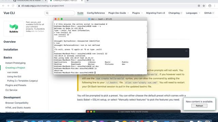The width and height of the screenshot is (218, 122).
Task: Expand the Languages dropdown
Action: 193,13
